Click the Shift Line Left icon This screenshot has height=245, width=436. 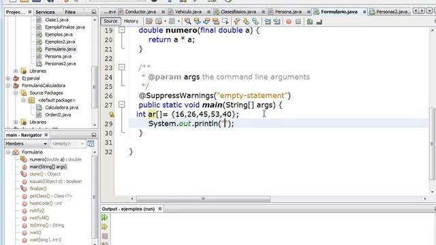click(x=268, y=21)
